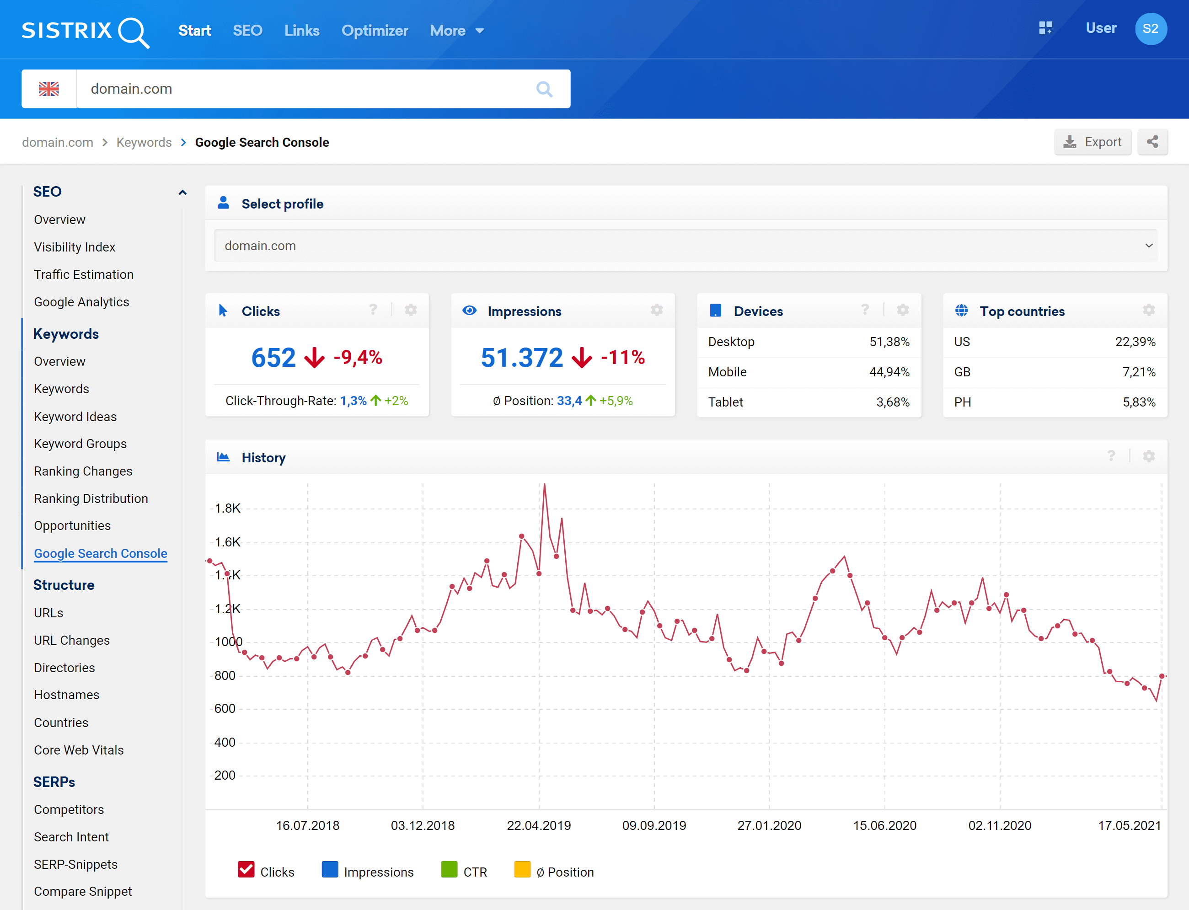Click the share icon button
This screenshot has width=1189, height=910.
tap(1152, 142)
